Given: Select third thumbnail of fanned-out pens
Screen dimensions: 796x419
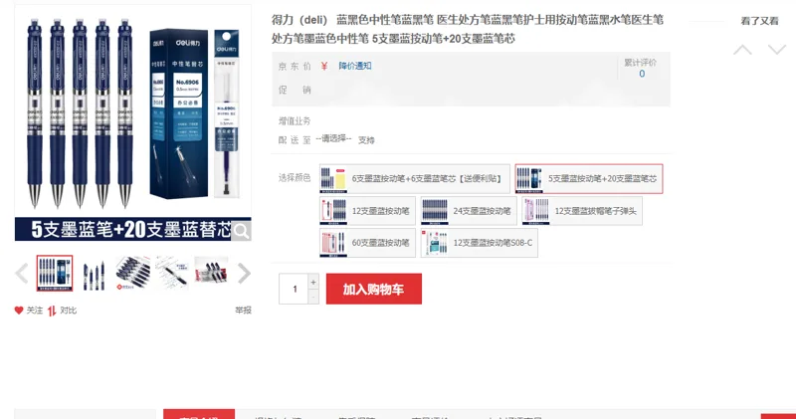Looking at the screenshot, I should click(133, 274).
